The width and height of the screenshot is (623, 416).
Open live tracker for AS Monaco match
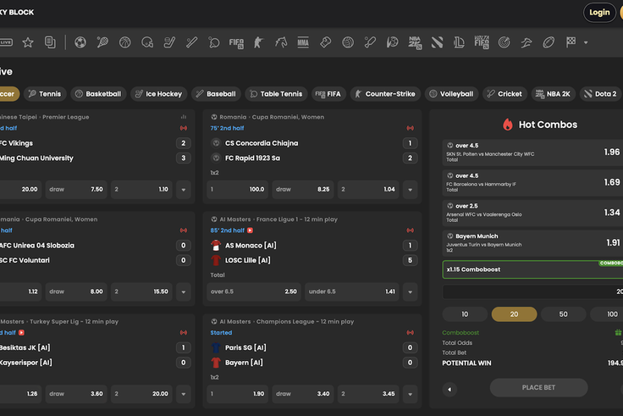coord(410,230)
